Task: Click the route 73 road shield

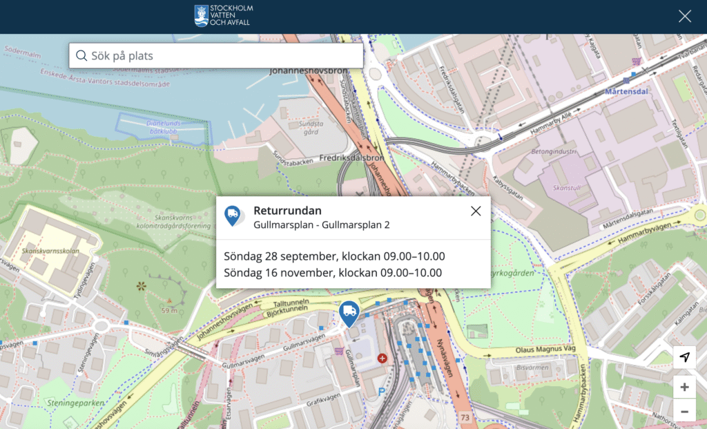Action: coord(466,419)
